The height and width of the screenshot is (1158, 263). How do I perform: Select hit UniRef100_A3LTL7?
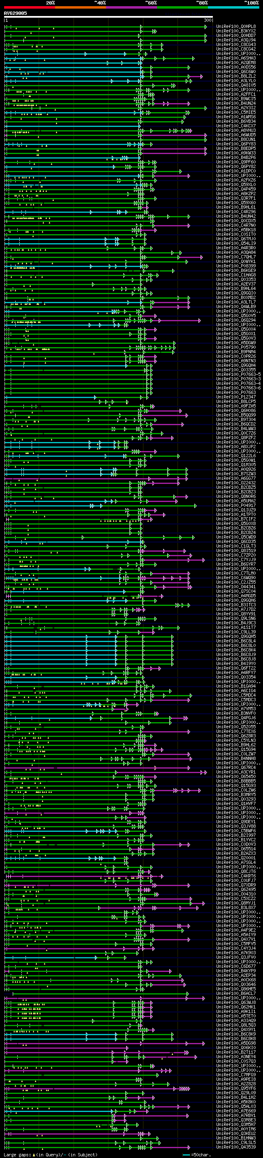pos(236,302)
